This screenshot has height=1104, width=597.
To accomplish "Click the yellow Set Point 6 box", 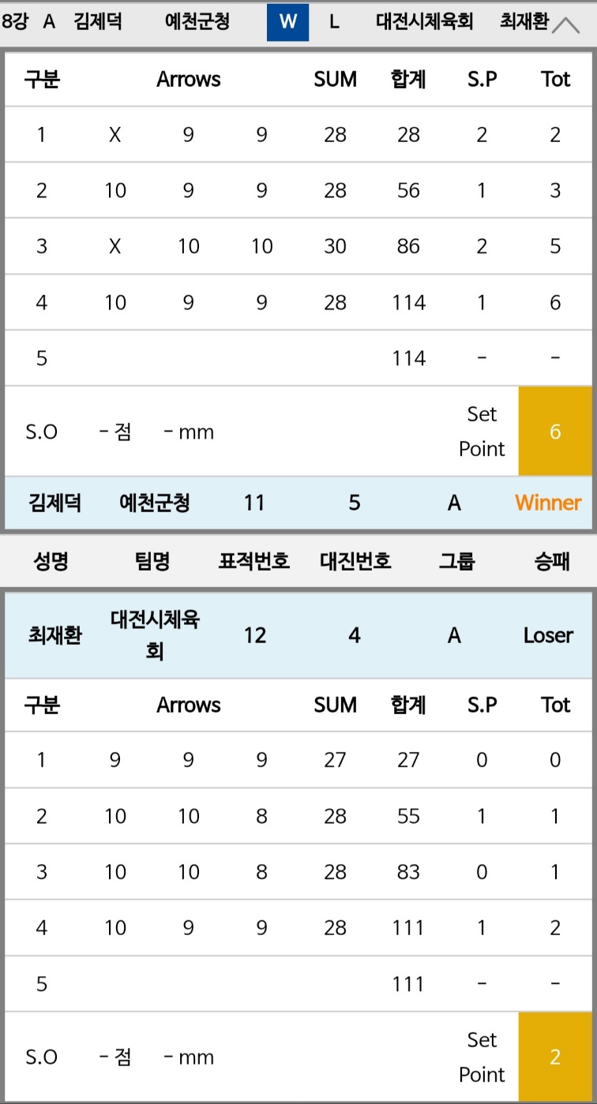I will [x=555, y=432].
